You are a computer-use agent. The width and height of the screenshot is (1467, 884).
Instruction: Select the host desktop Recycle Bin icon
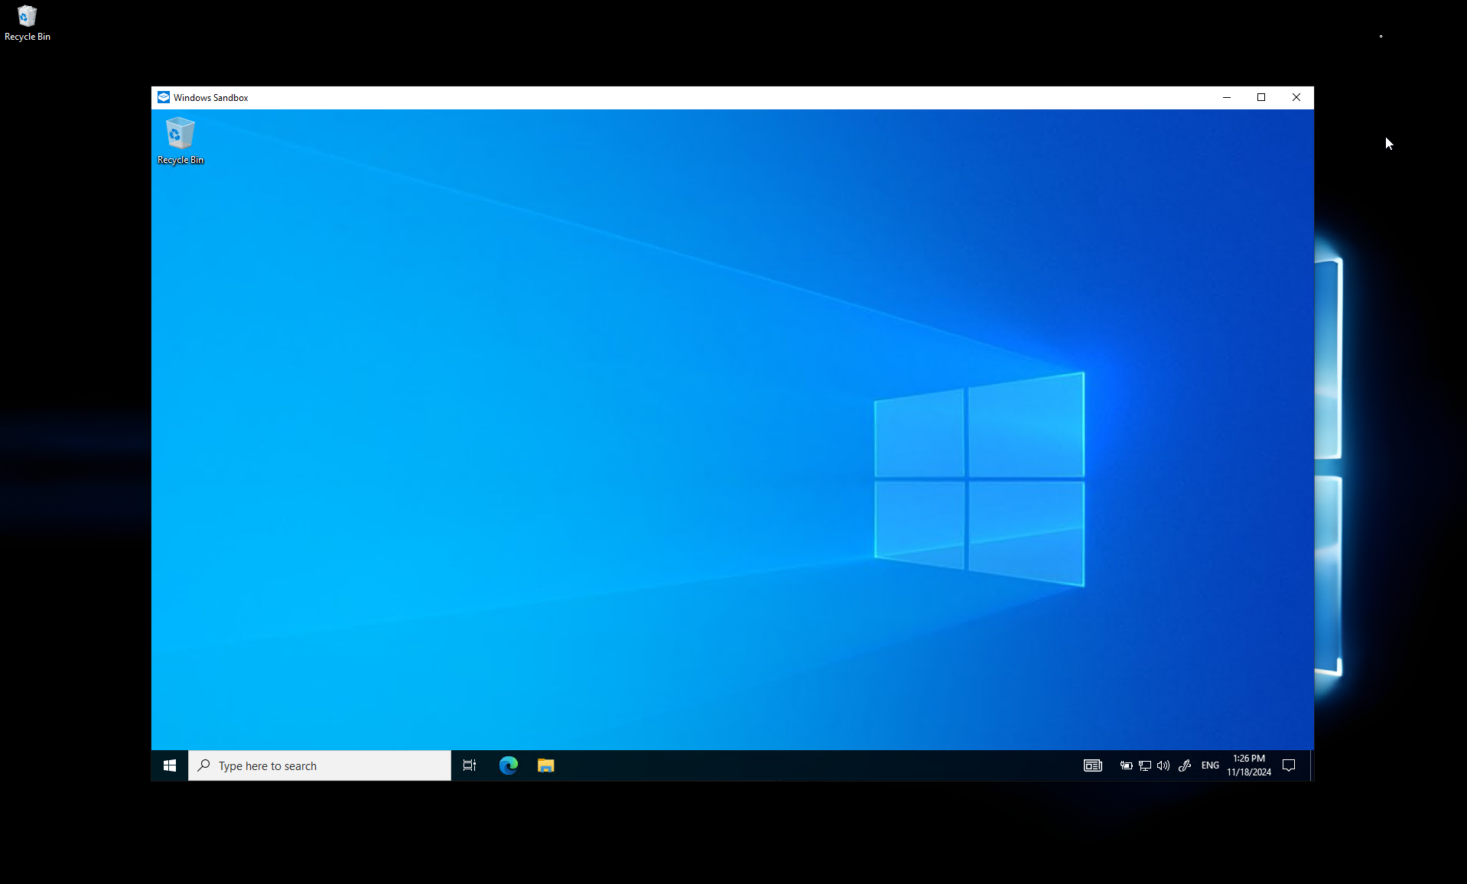pos(28,23)
